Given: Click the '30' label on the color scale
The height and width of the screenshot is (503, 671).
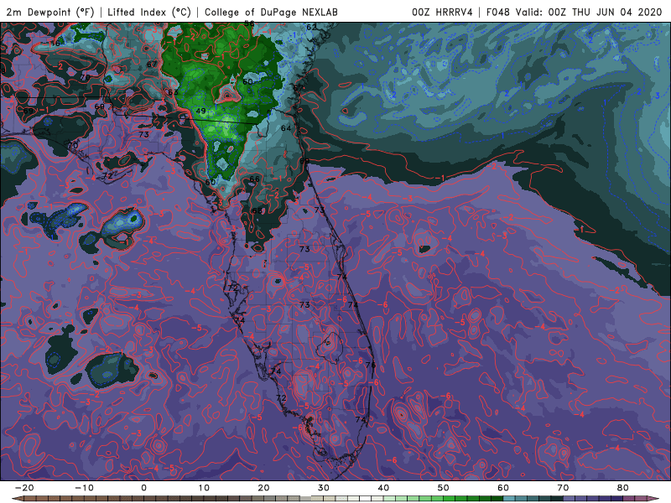Looking at the screenshot, I should click(x=324, y=488).
